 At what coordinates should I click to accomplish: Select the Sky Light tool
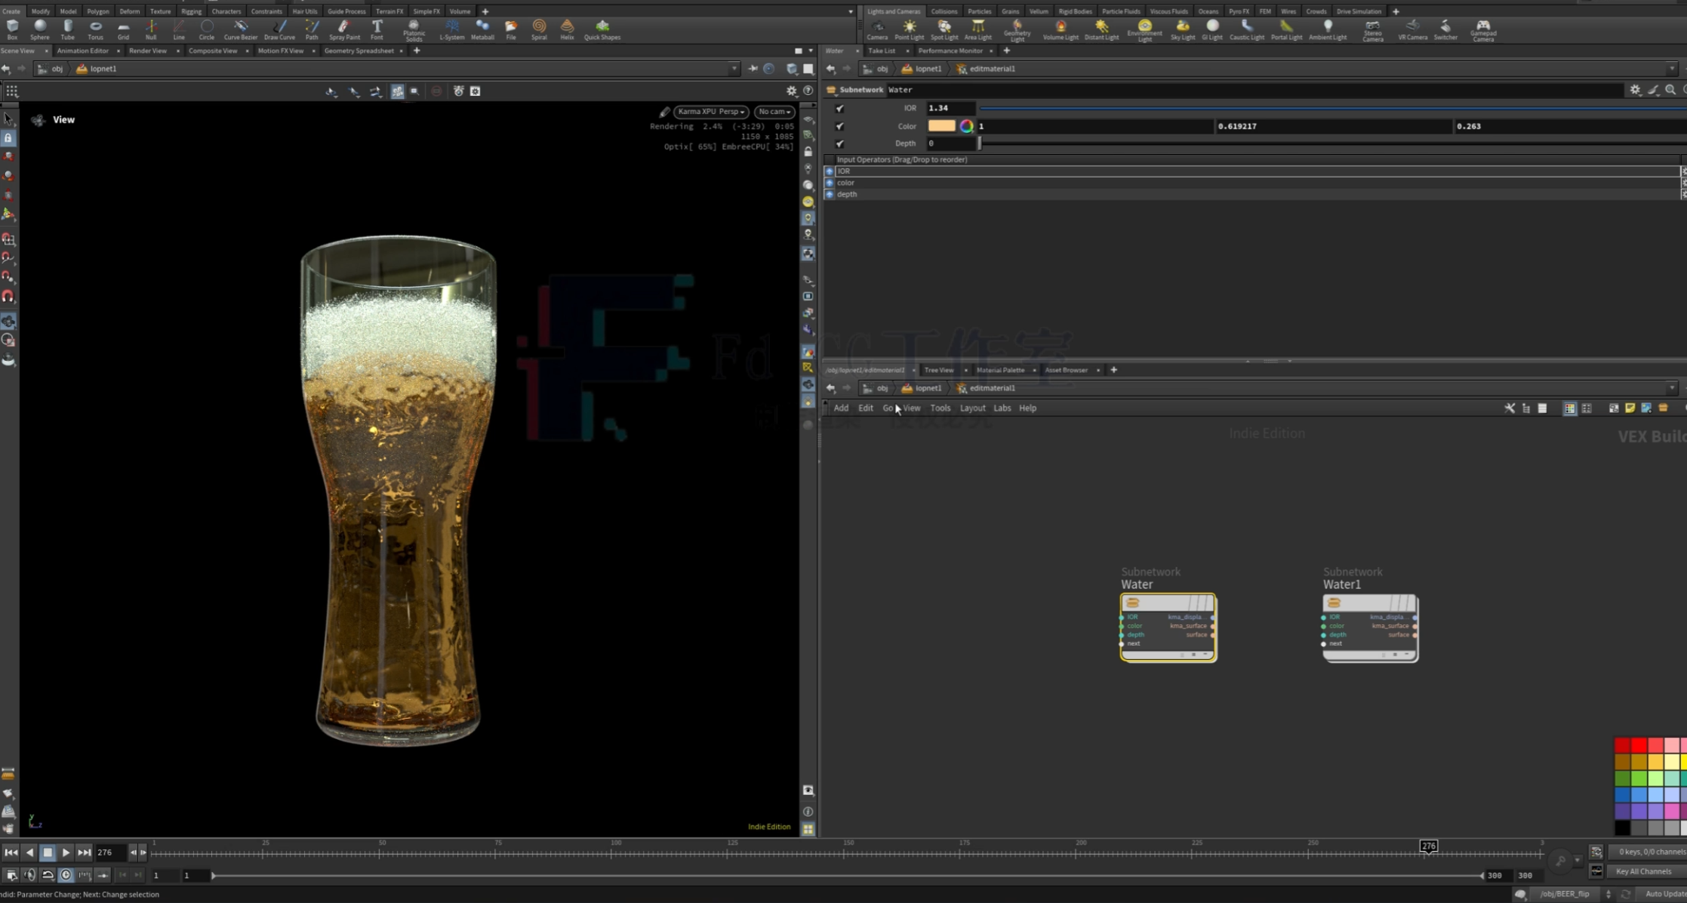pos(1182,29)
